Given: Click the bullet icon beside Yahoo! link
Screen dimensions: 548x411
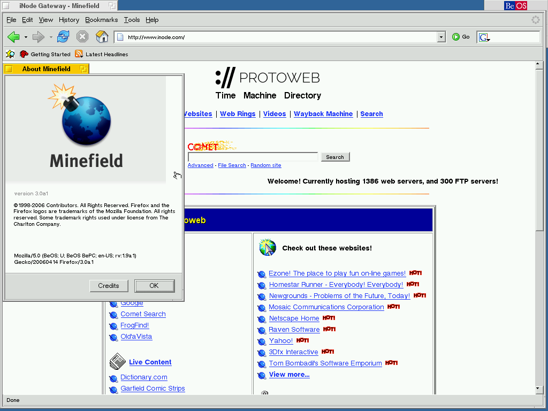Looking at the screenshot, I should click(261, 341).
